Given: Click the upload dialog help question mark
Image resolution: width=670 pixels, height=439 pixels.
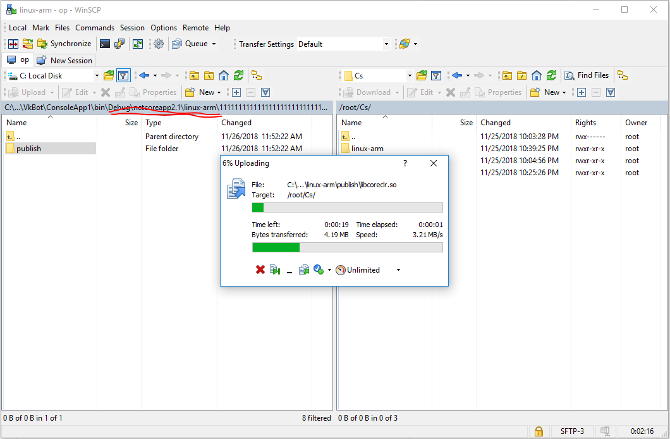Looking at the screenshot, I should point(405,163).
